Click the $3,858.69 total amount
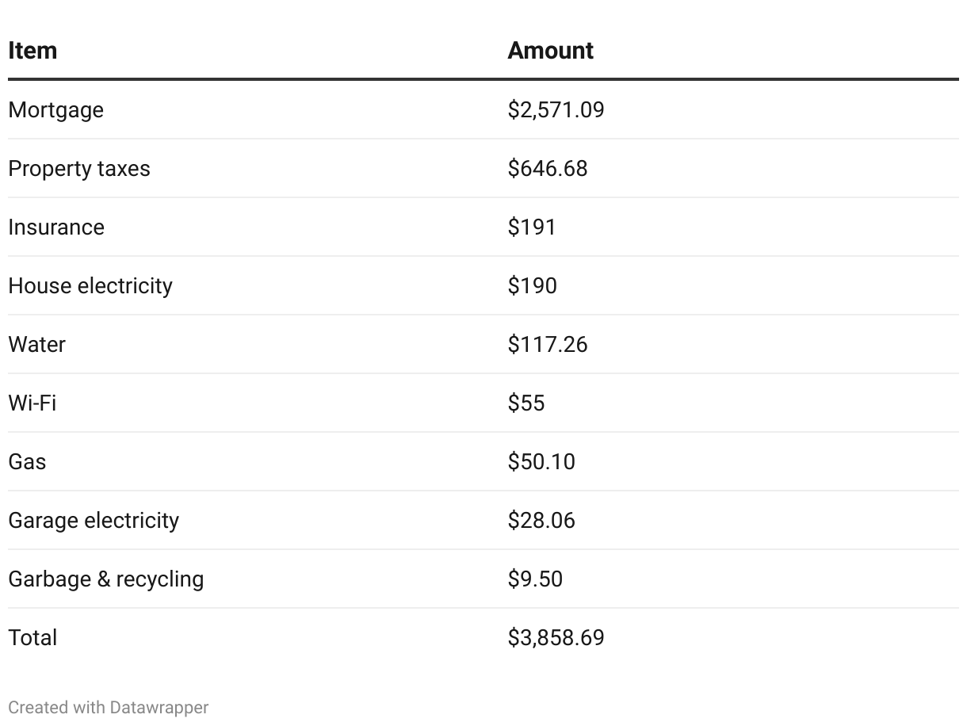 (x=556, y=638)
